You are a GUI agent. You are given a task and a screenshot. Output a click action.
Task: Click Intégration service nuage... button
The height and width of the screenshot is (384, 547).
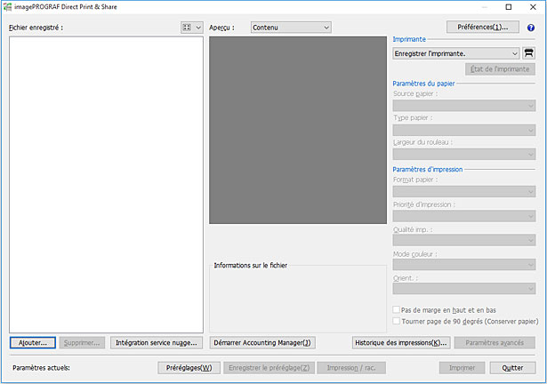click(x=157, y=342)
